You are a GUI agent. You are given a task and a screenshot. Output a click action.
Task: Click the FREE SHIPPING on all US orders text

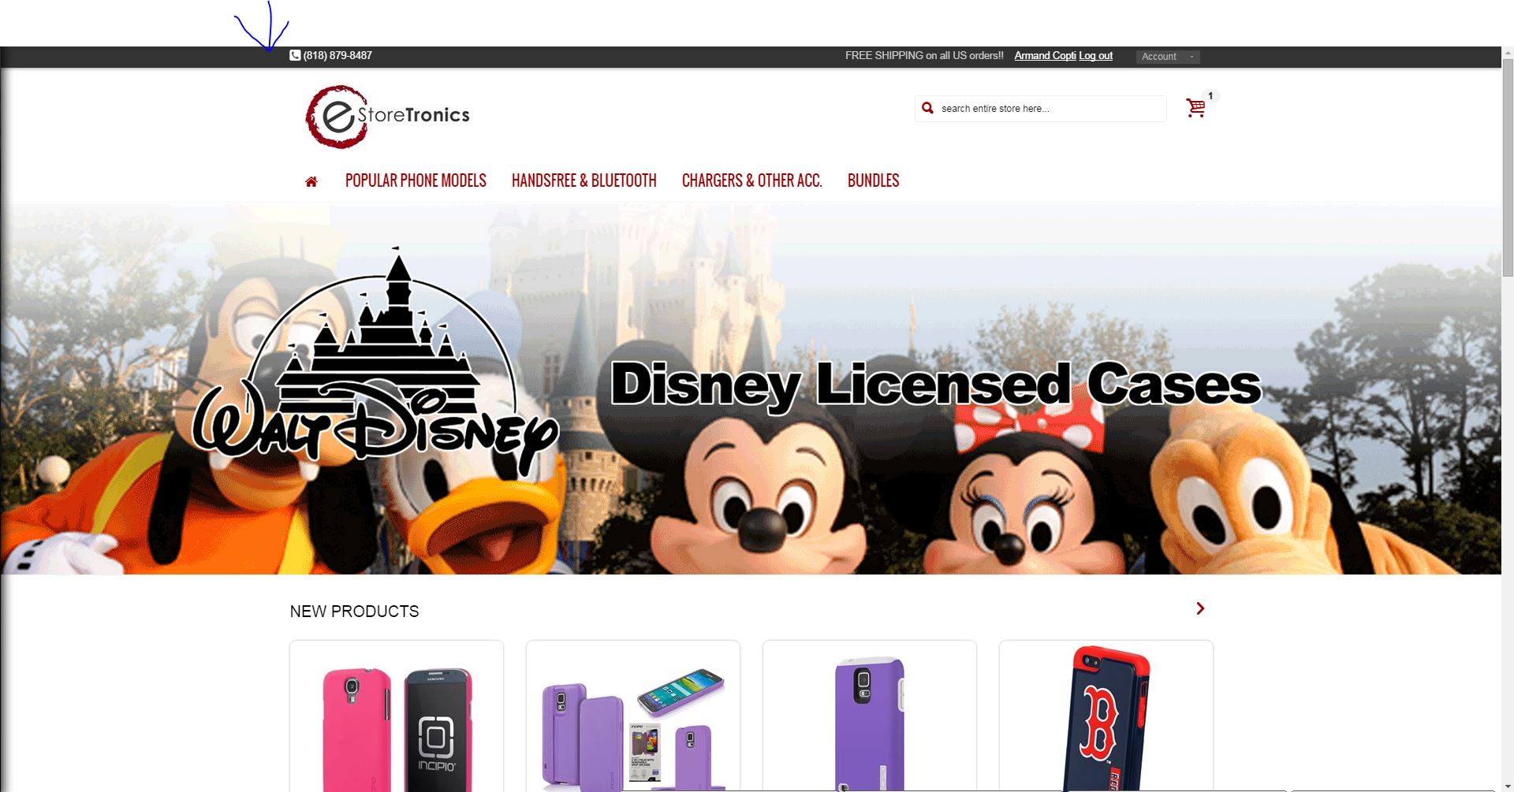point(924,55)
